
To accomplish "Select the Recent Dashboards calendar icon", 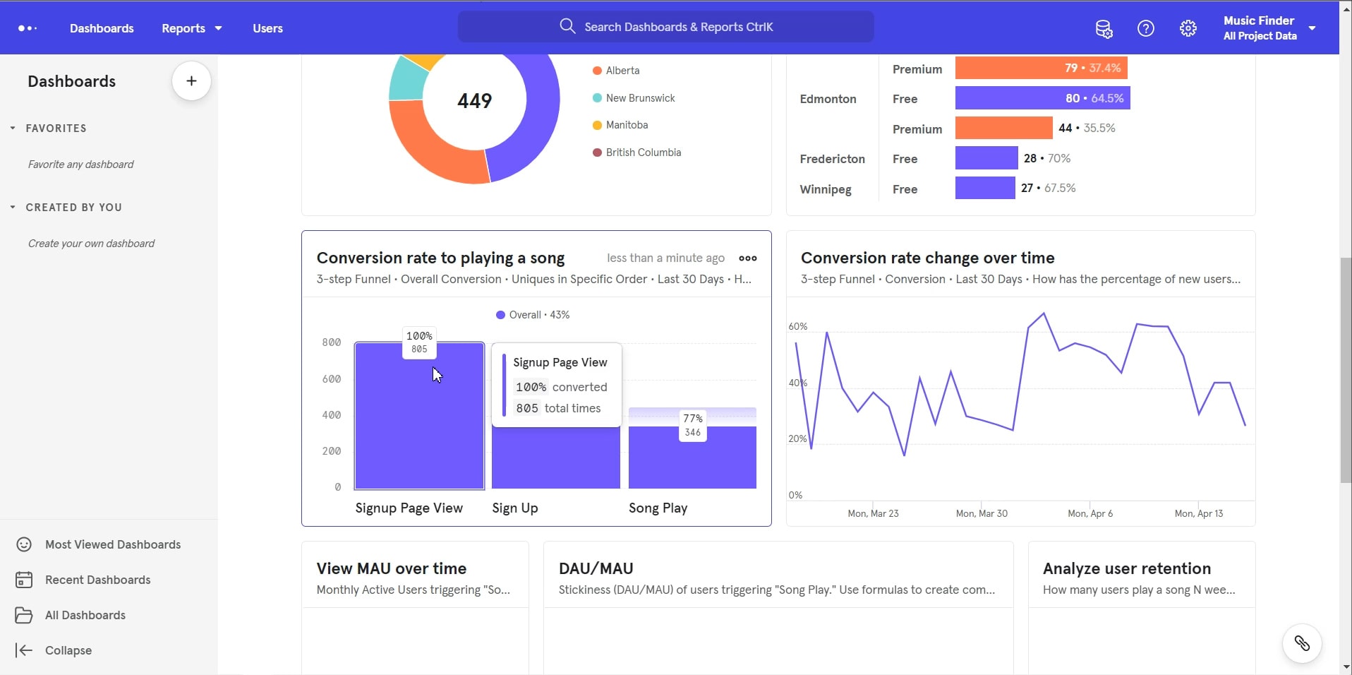I will (x=24, y=580).
